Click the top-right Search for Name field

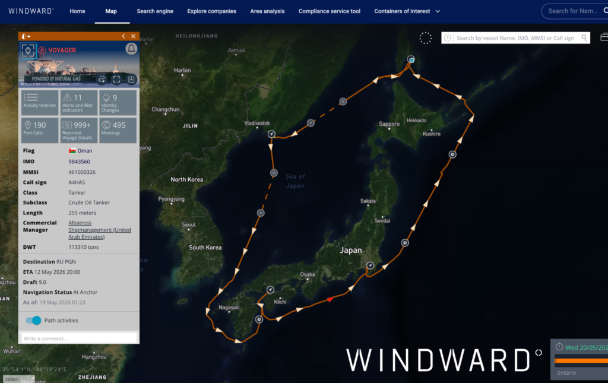pyautogui.click(x=575, y=11)
